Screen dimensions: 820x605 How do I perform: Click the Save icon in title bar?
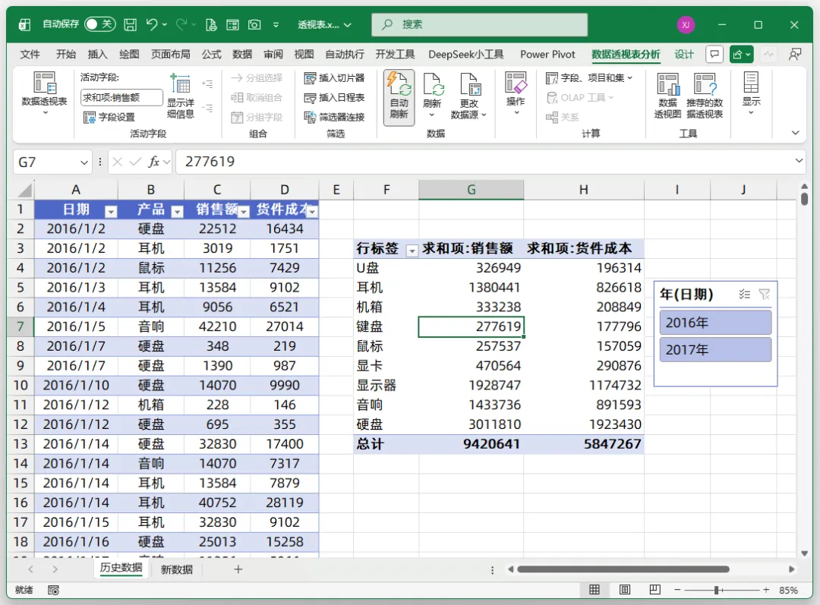[130, 24]
